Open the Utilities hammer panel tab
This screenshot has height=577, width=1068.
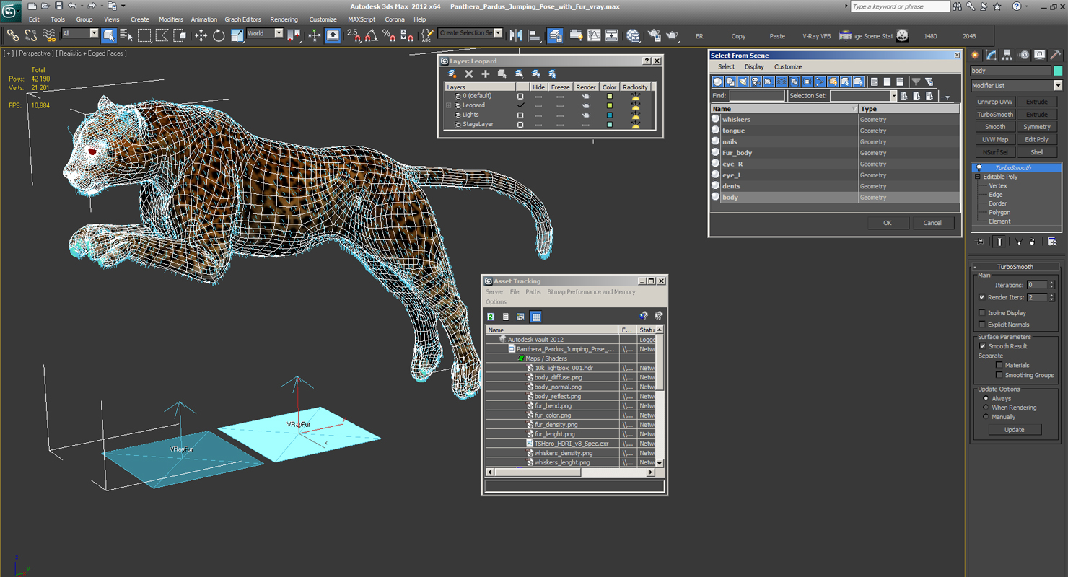point(1056,55)
